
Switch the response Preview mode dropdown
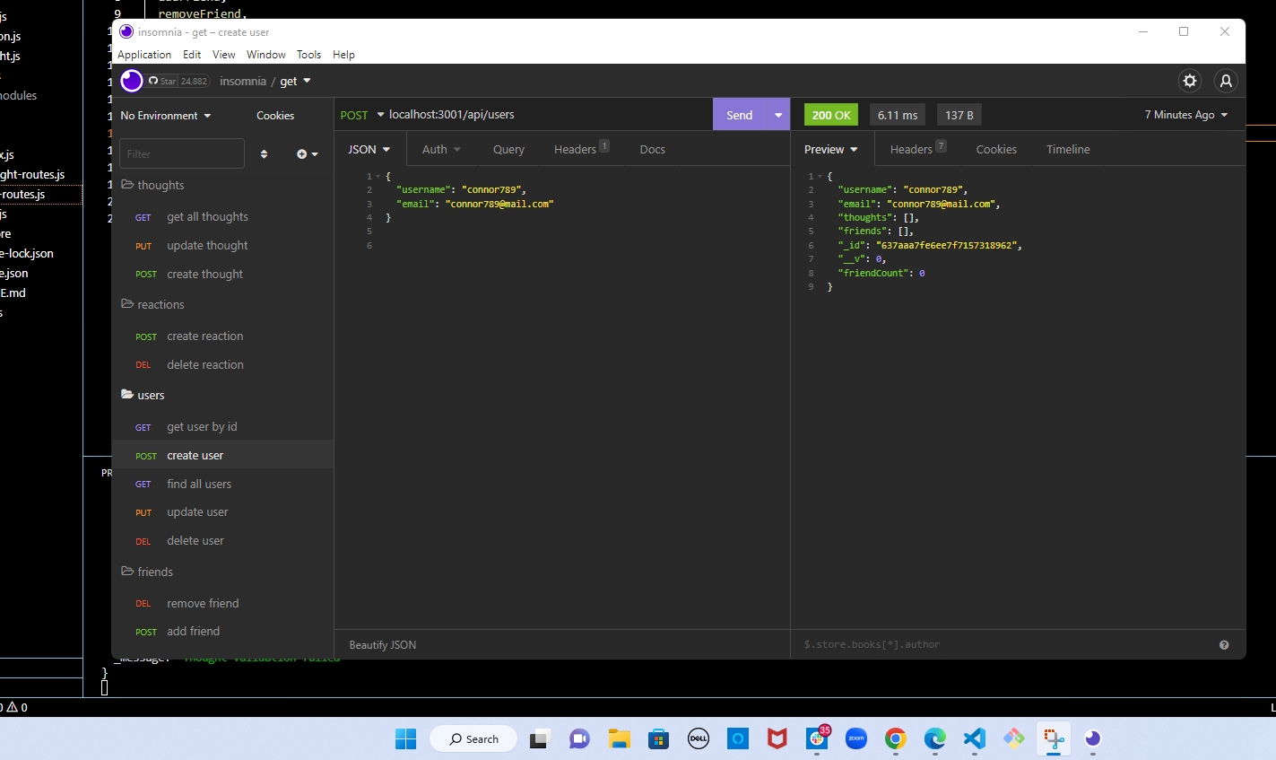830,149
